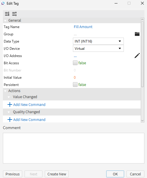Image resolution: width=147 pixels, height=178 pixels.
Task: Click the categorized sort view icon
Action: pos(14,14)
